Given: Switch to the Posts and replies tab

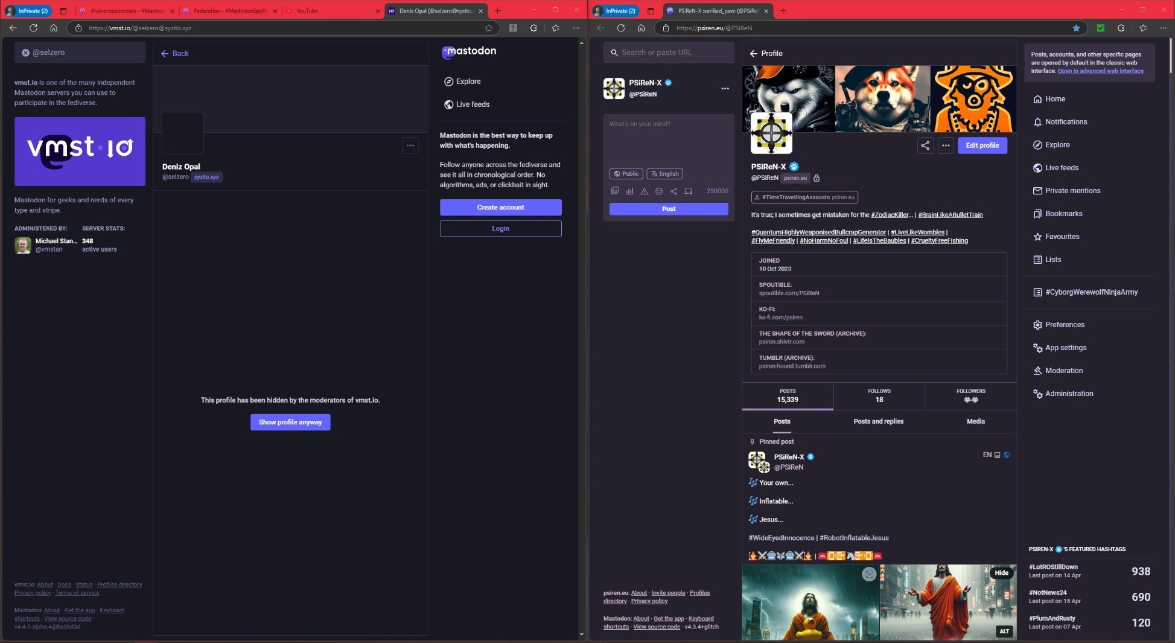Looking at the screenshot, I should tap(879, 421).
